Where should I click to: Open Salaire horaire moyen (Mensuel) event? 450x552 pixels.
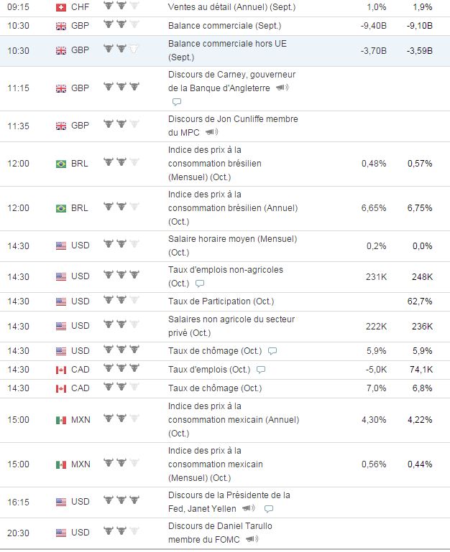click(x=233, y=245)
